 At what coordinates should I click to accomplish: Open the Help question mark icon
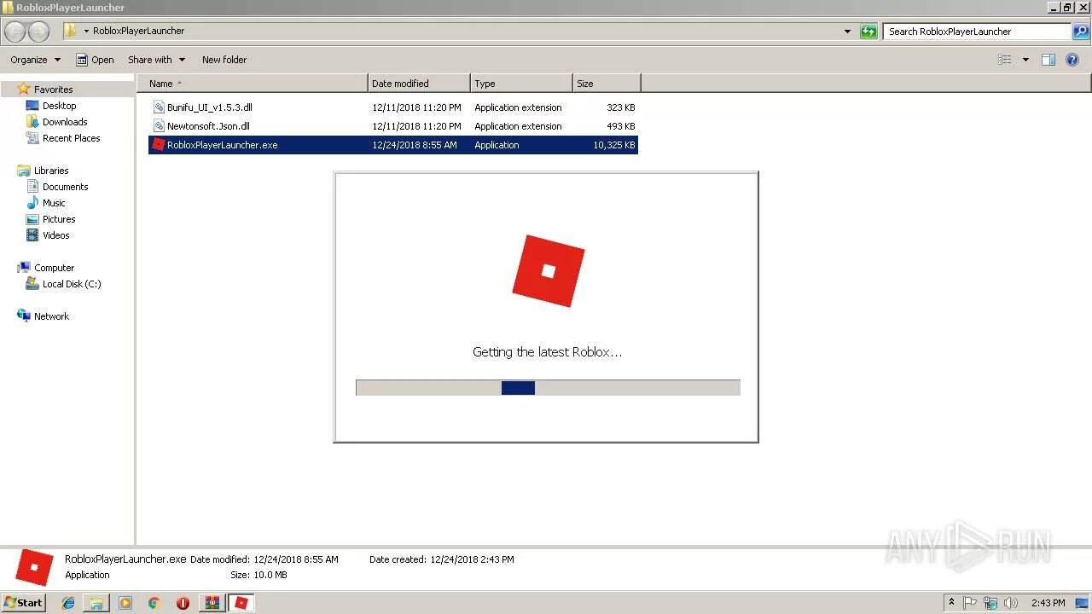(x=1073, y=60)
